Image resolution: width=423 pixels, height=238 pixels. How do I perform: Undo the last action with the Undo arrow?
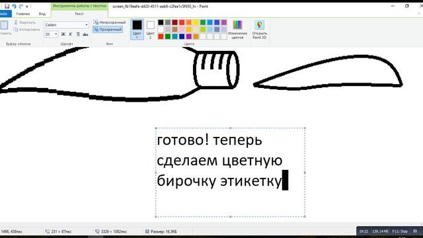tap(14, 6)
